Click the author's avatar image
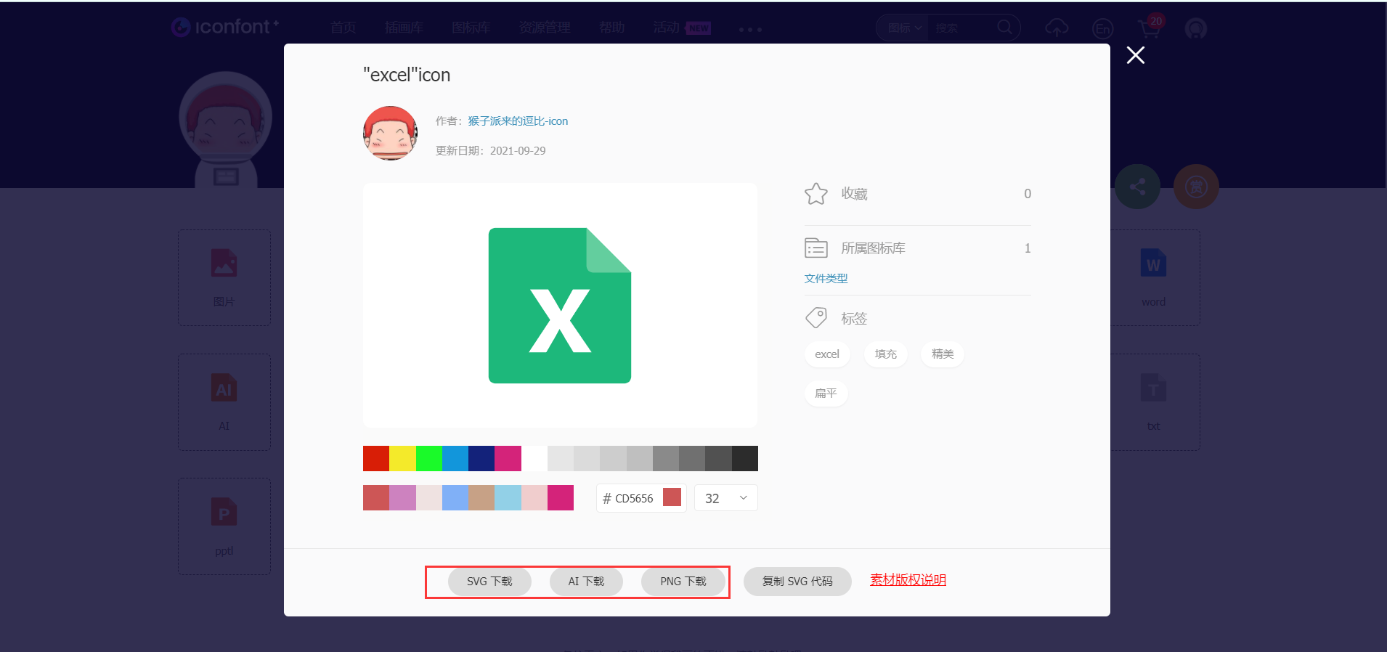 (x=390, y=134)
